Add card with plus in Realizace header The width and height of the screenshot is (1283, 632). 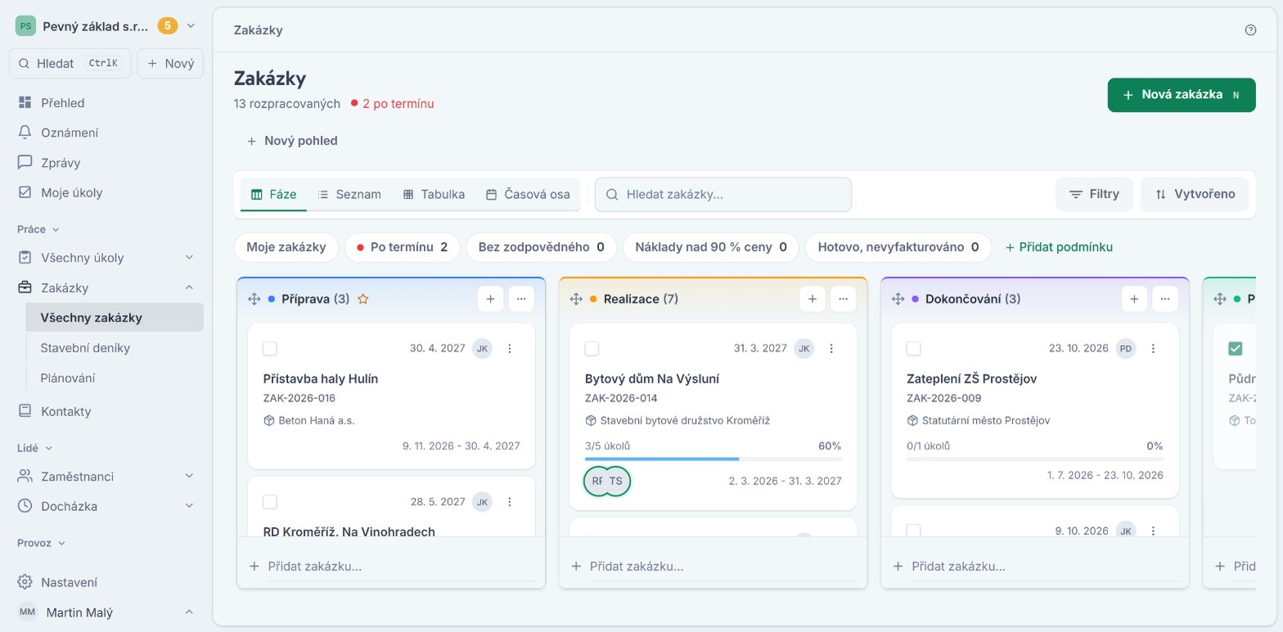click(812, 299)
